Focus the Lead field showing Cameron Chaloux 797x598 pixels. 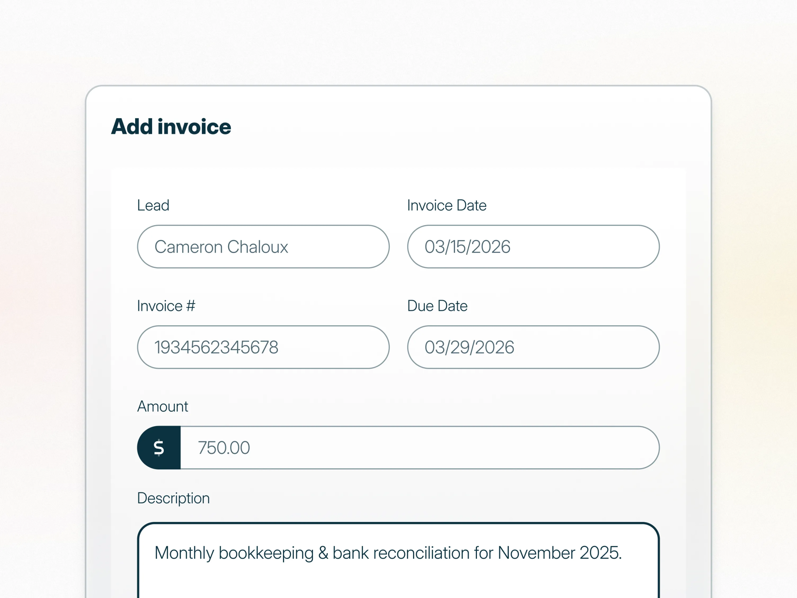[x=263, y=247]
